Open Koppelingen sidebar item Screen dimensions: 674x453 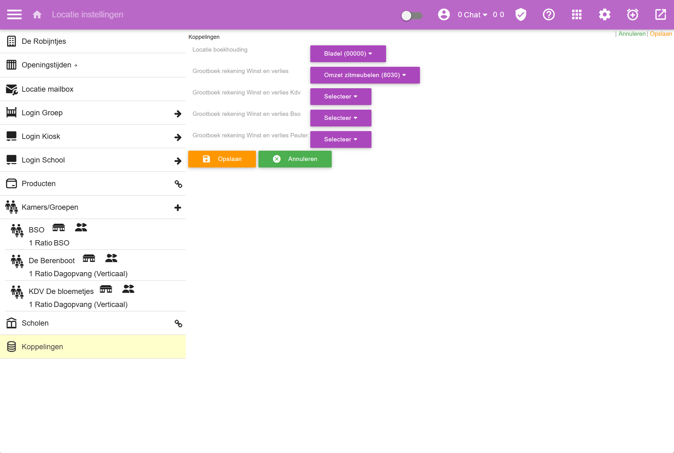pyautogui.click(x=42, y=347)
